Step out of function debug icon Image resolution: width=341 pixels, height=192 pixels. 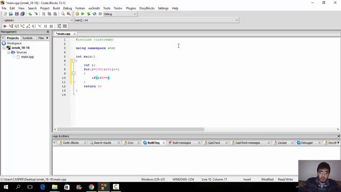[x=28, y=26]
